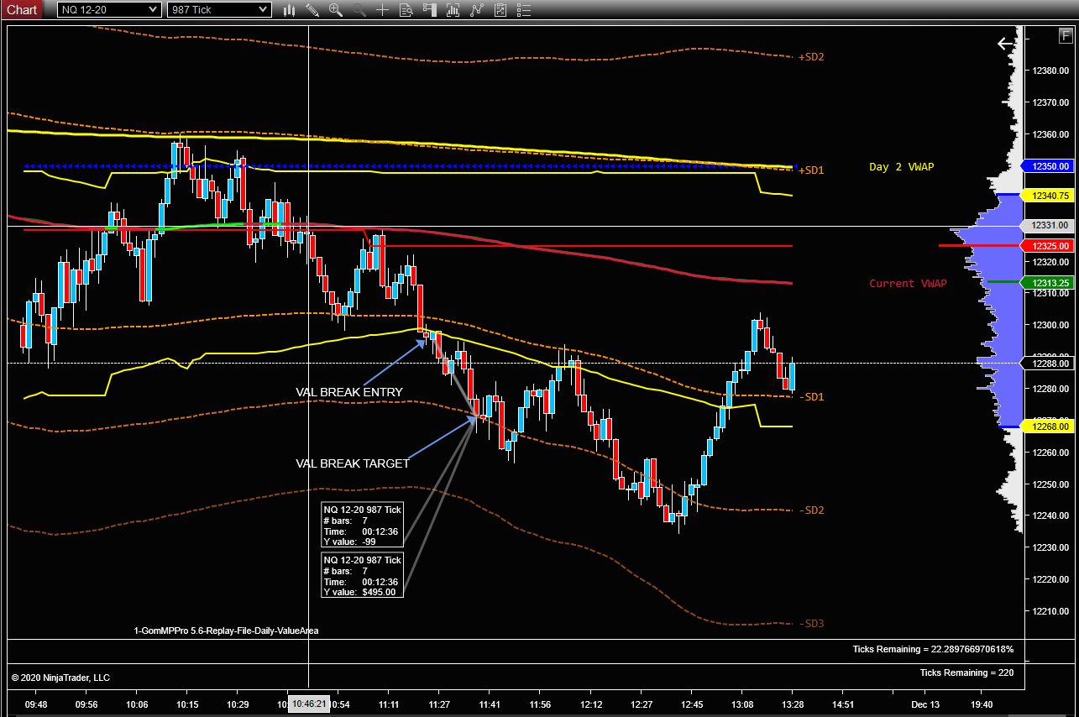Click the 12350.00 blue price marker
Image resolution: width=1079 pixels, height=717 pixels.
coord(1047,166)
